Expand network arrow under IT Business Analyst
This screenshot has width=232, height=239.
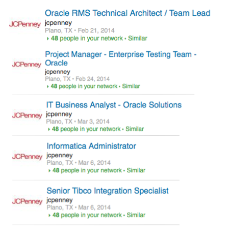pyautogui.click(x=49, y=130)
